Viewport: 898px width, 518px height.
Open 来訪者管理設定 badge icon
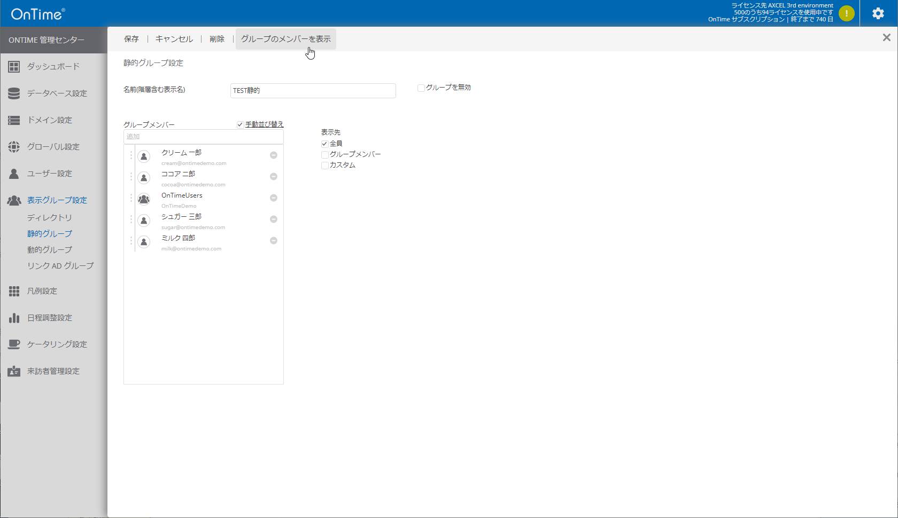pos(13,371)
